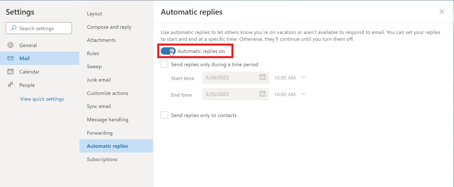Open the Start time 10:00 AM dropdown

pos(304,77)
